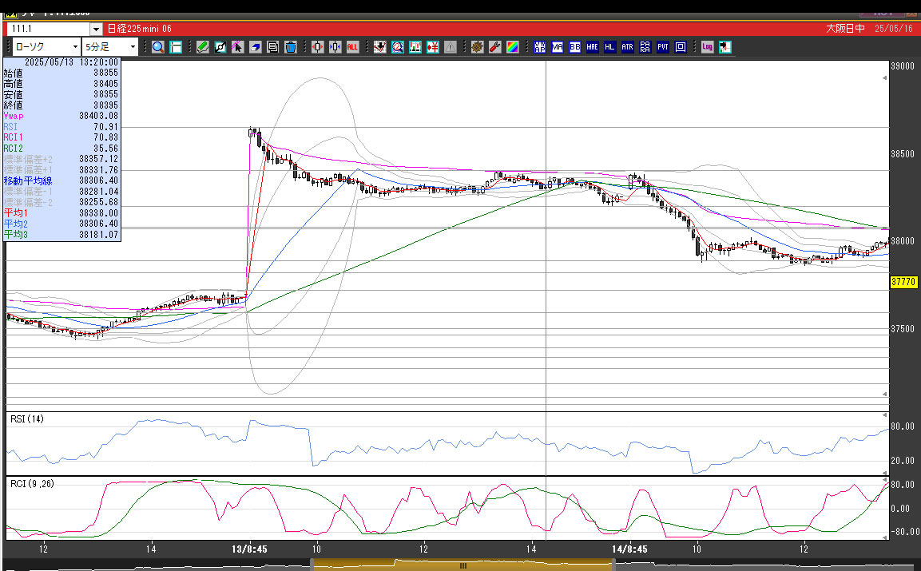Screen dimensions: 921x571
Task: Click the black down-arrow chart icon
Action: 380,47
